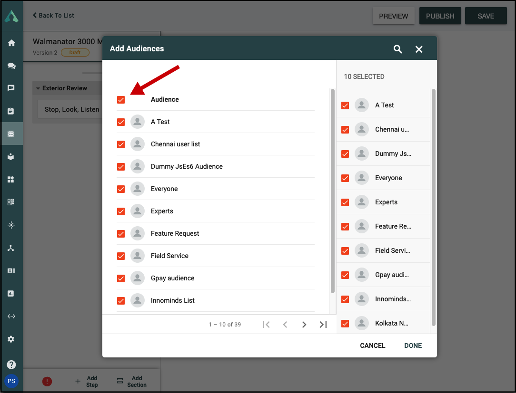
Task: Click the Dummy JsEs6 Audience name
Action: pyautogui.click(x=187, y=167)
